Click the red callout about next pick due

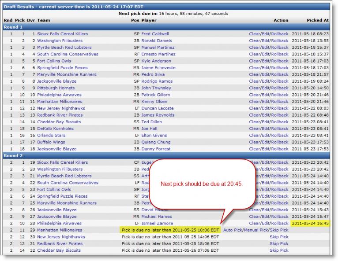(202, 183)
